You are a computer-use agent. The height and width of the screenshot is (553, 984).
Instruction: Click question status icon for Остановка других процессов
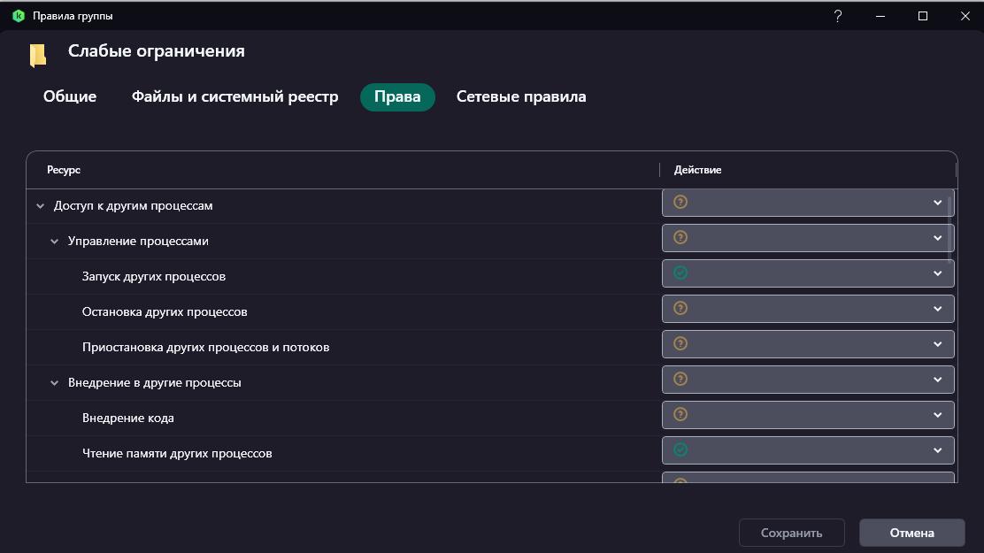(x=680, y=309)
